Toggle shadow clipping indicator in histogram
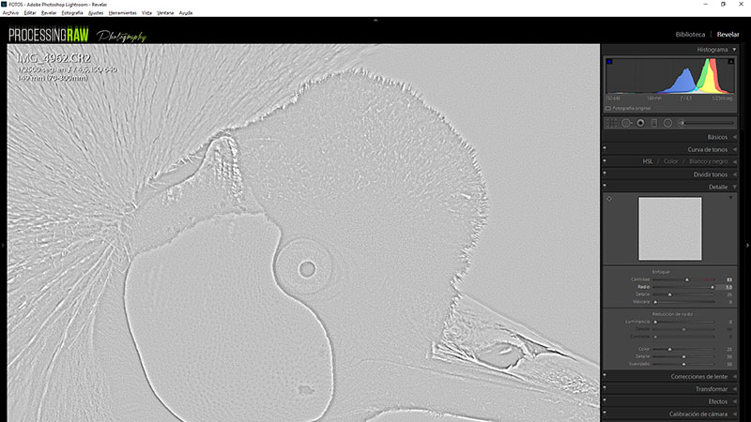This screenshot has height=422, width=751. (609, 62)
